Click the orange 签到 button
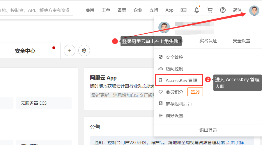Screen dimensions: 262x145 195,92
